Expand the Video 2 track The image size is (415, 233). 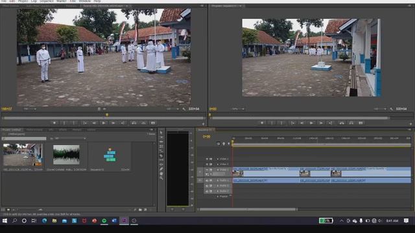[x=218, y=164]
